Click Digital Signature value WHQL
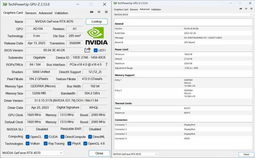The width and height of the screenshot is (255, 158). coord(94,107)
